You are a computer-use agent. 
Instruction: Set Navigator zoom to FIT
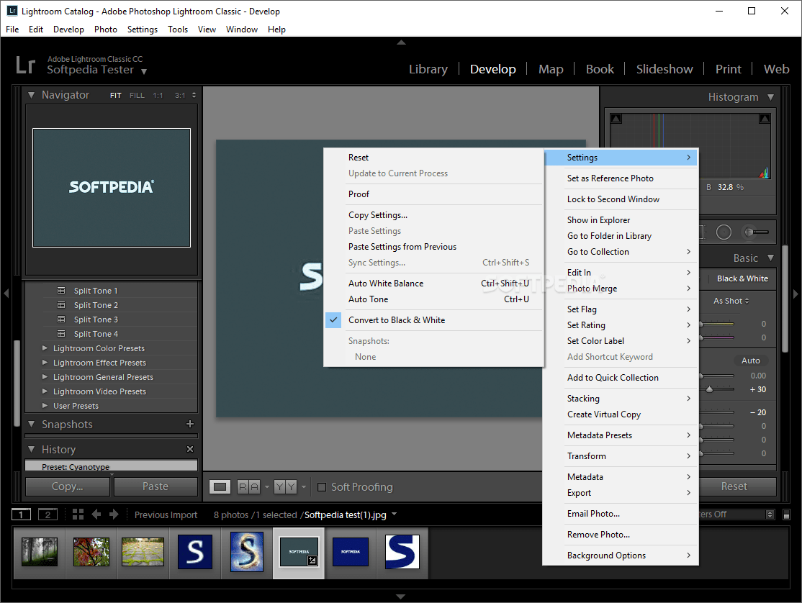[116, 95]
